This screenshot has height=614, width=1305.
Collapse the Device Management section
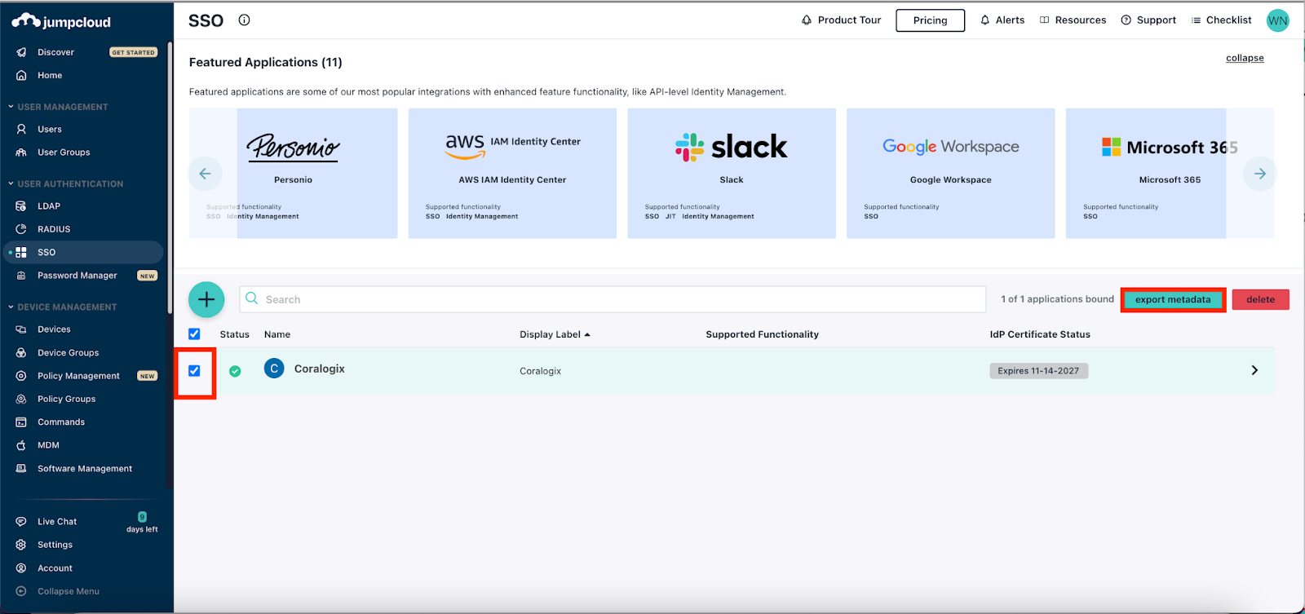[x=62, y=307]
